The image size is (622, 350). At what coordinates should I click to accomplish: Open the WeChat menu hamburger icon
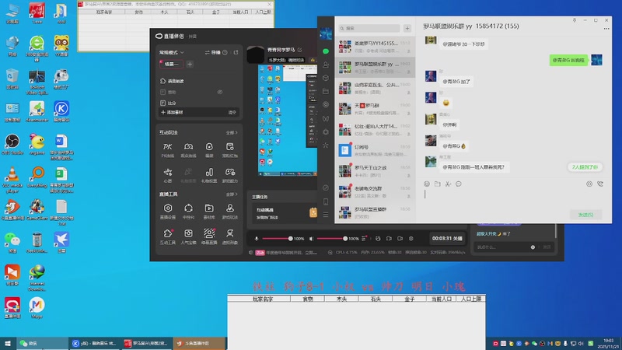tap(326, 215)
